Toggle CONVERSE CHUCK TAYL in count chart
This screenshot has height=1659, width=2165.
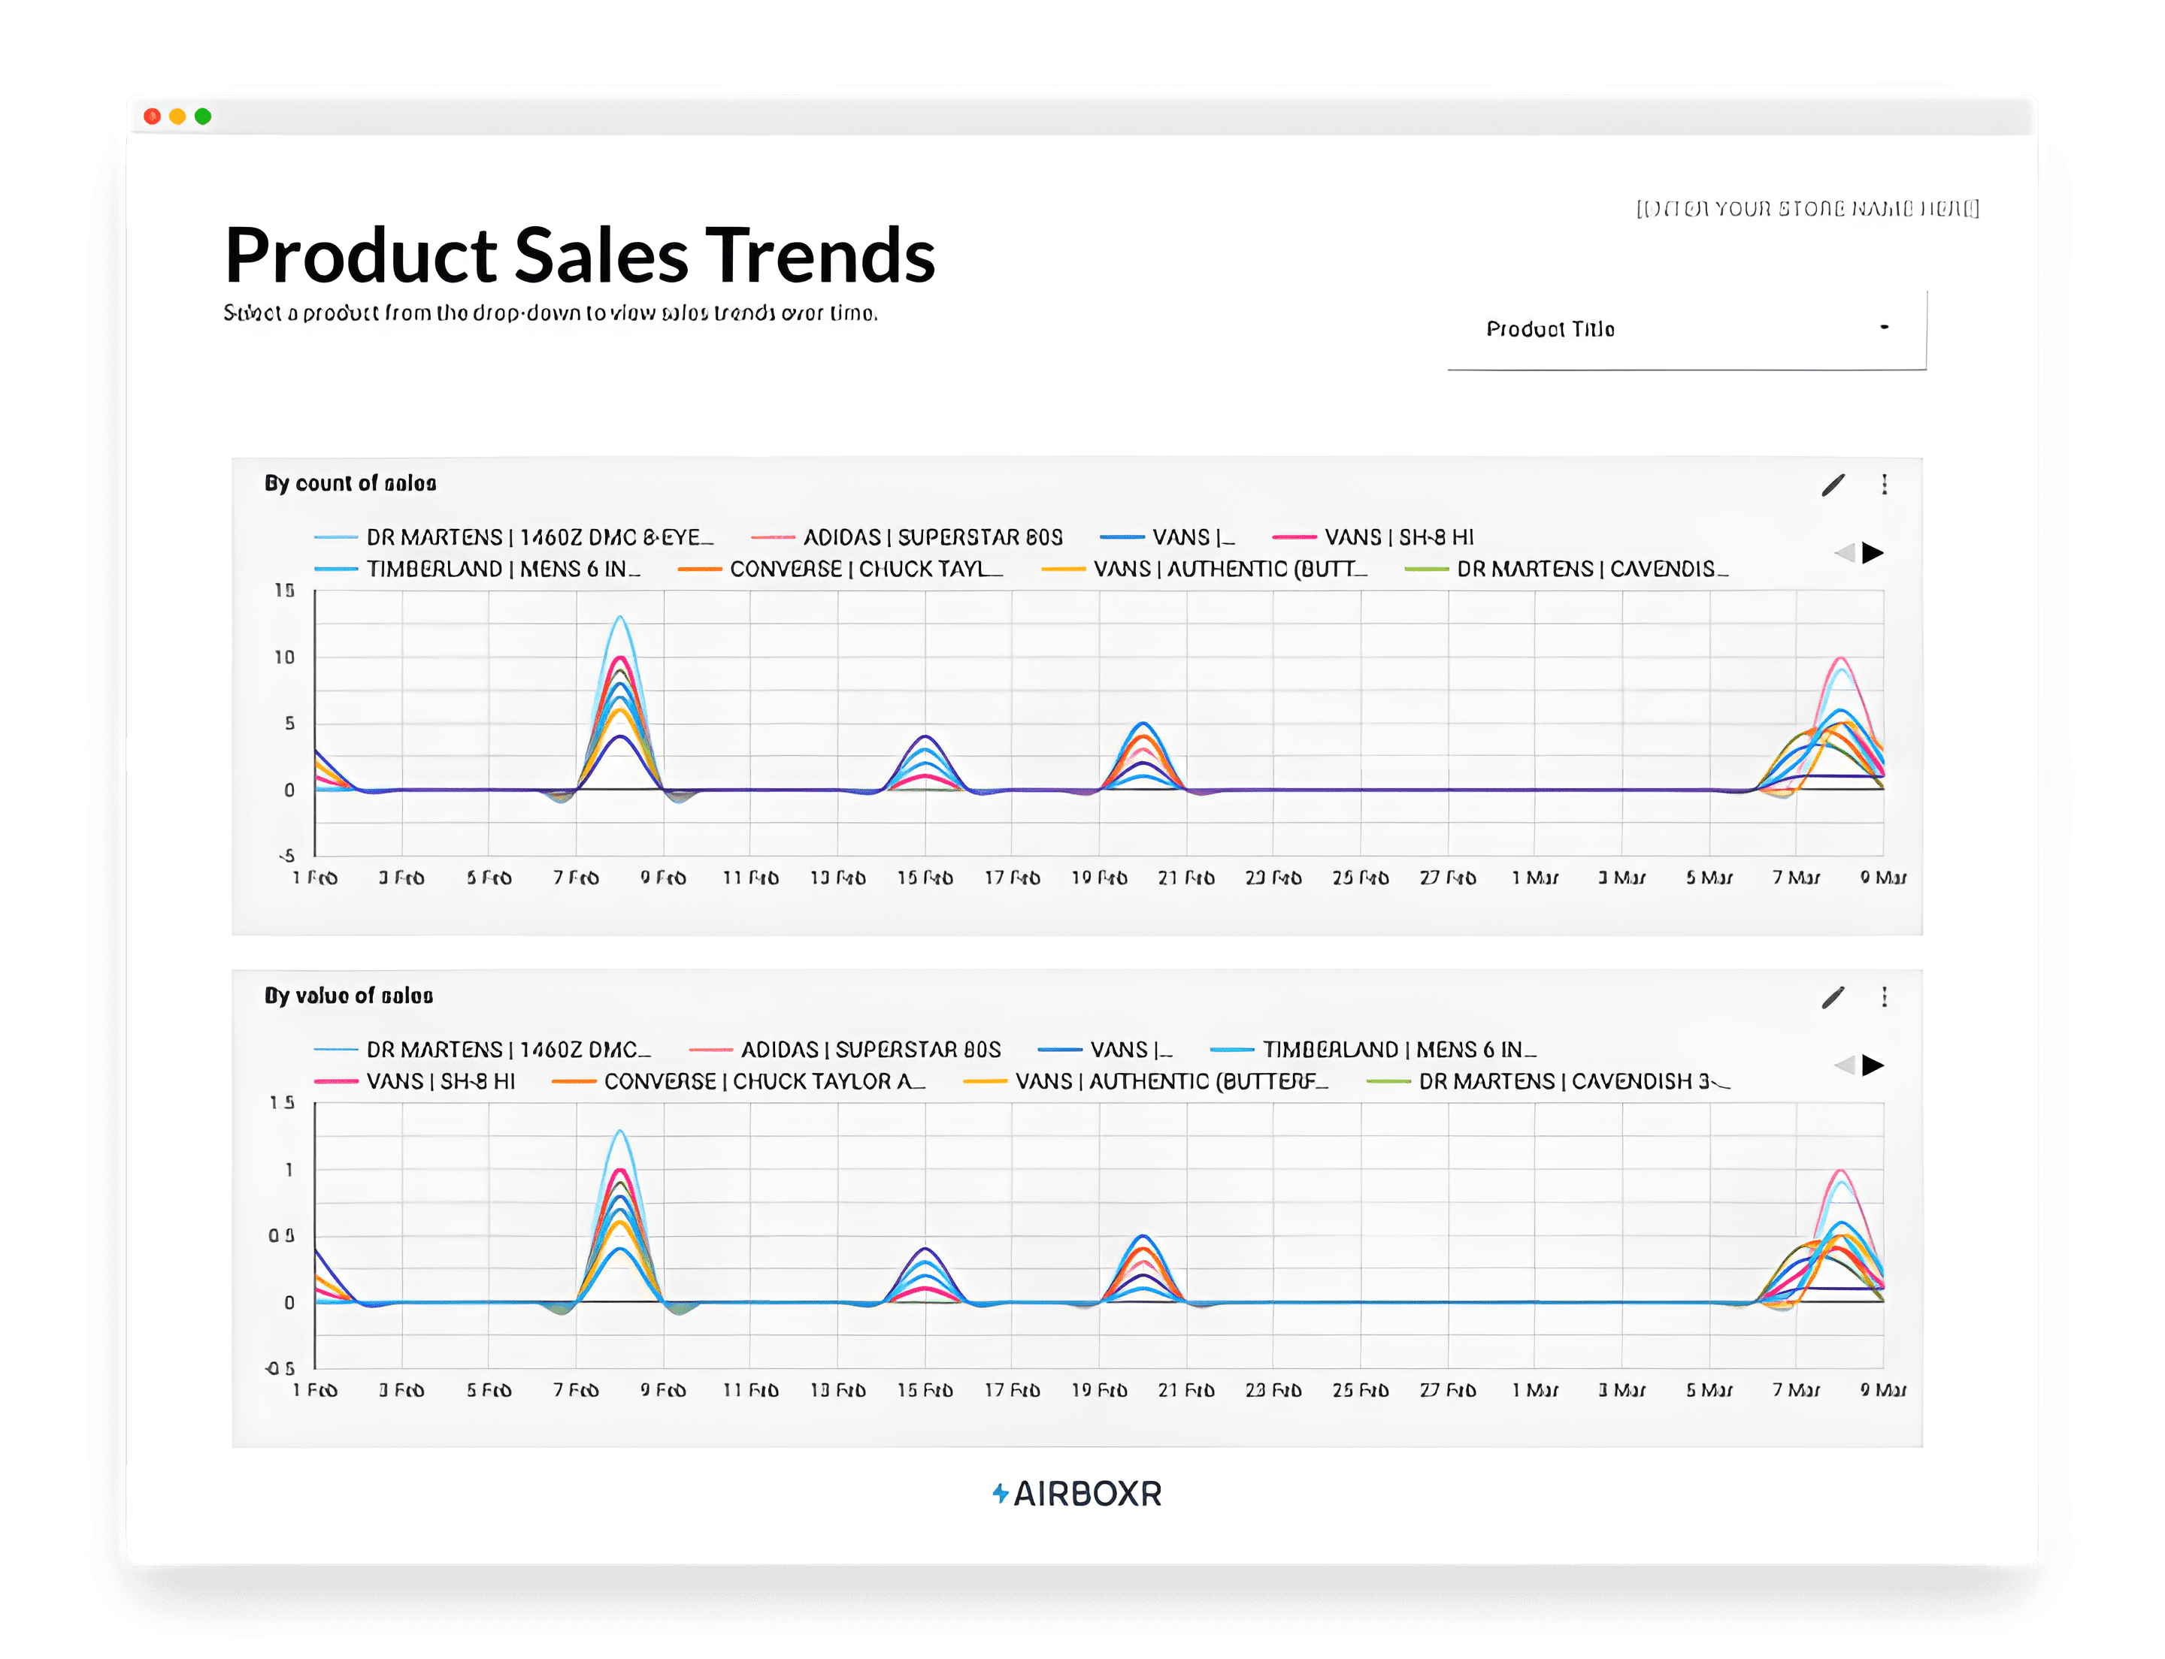pyautogui.click(x=841, y=569)
